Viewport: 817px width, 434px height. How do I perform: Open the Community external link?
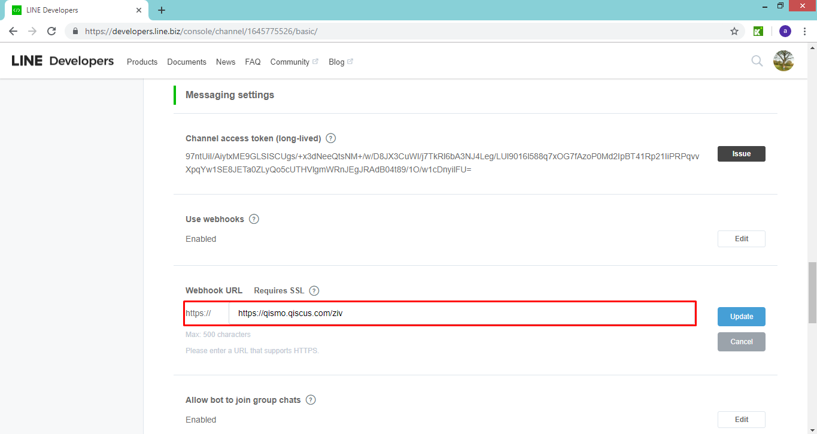point(294,62)
